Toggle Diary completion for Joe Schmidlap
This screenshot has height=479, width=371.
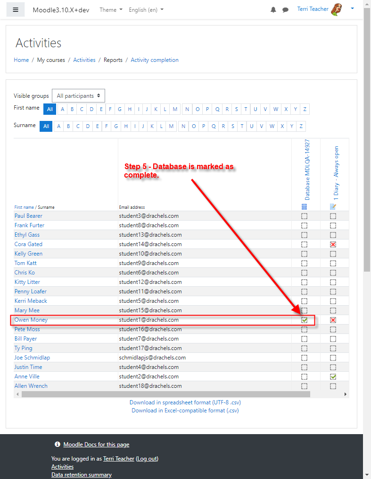(x=333, y=358)
